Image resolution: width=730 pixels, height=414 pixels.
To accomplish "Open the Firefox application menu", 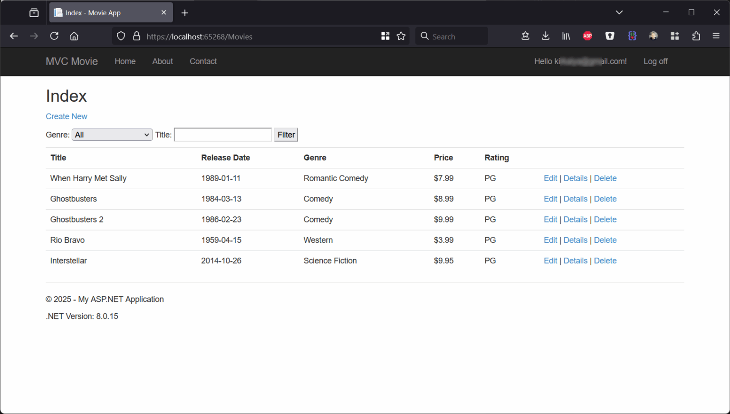I will pos(716,36).
